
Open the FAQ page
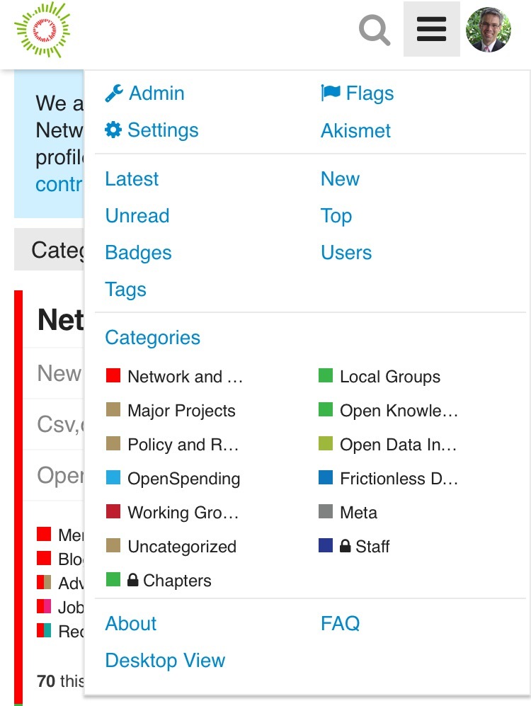pos(340,623)
